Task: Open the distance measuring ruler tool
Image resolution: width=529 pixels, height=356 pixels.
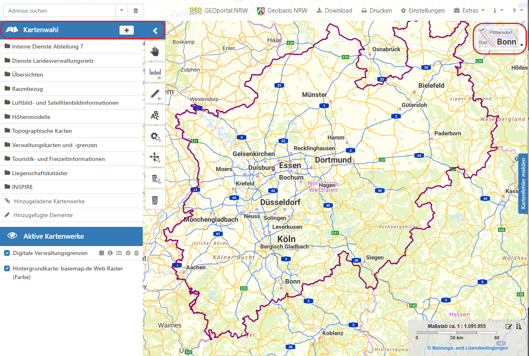Action: 155,73
